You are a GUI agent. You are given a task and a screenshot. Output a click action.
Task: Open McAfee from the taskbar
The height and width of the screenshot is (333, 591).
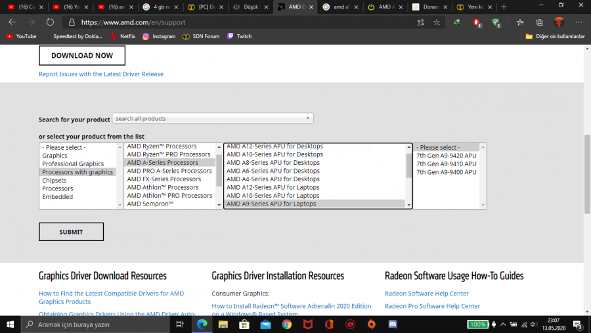pos(308,324)
